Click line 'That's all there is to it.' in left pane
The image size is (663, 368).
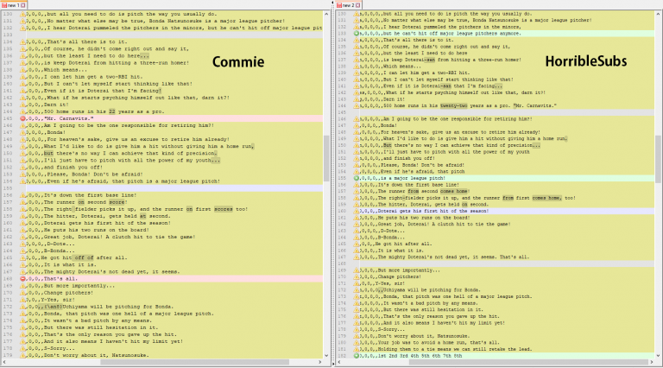coord(86,41)
